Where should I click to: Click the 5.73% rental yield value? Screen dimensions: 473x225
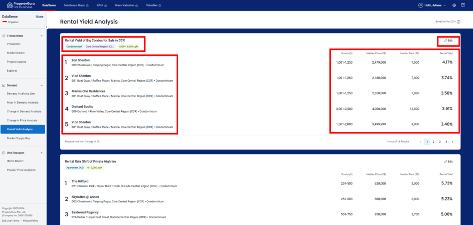(447, 183)
